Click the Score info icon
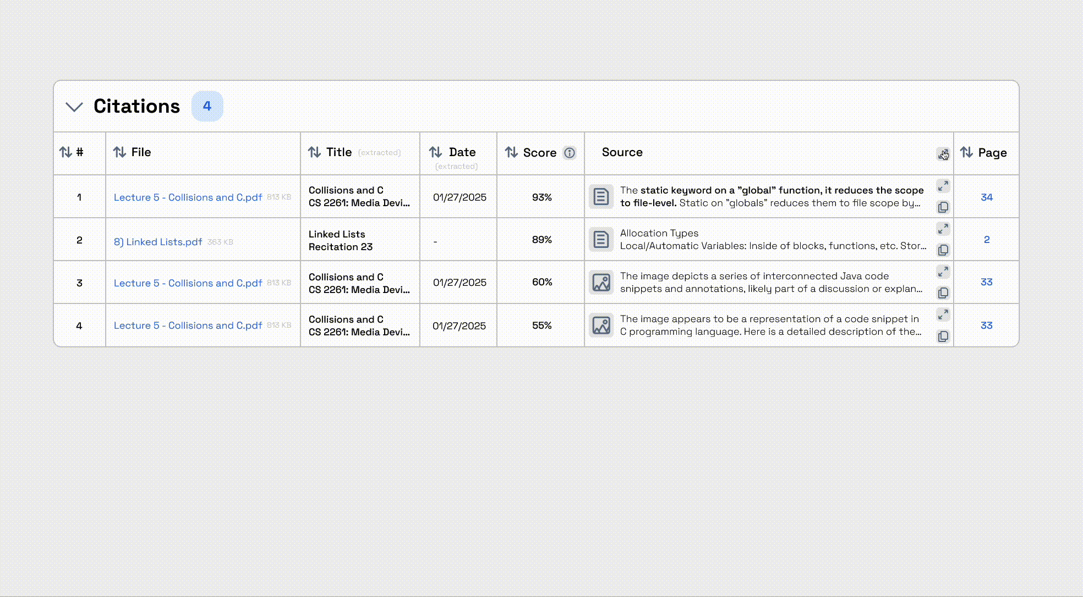Viewport: 1083px width, 597px height. coord(570,153)
